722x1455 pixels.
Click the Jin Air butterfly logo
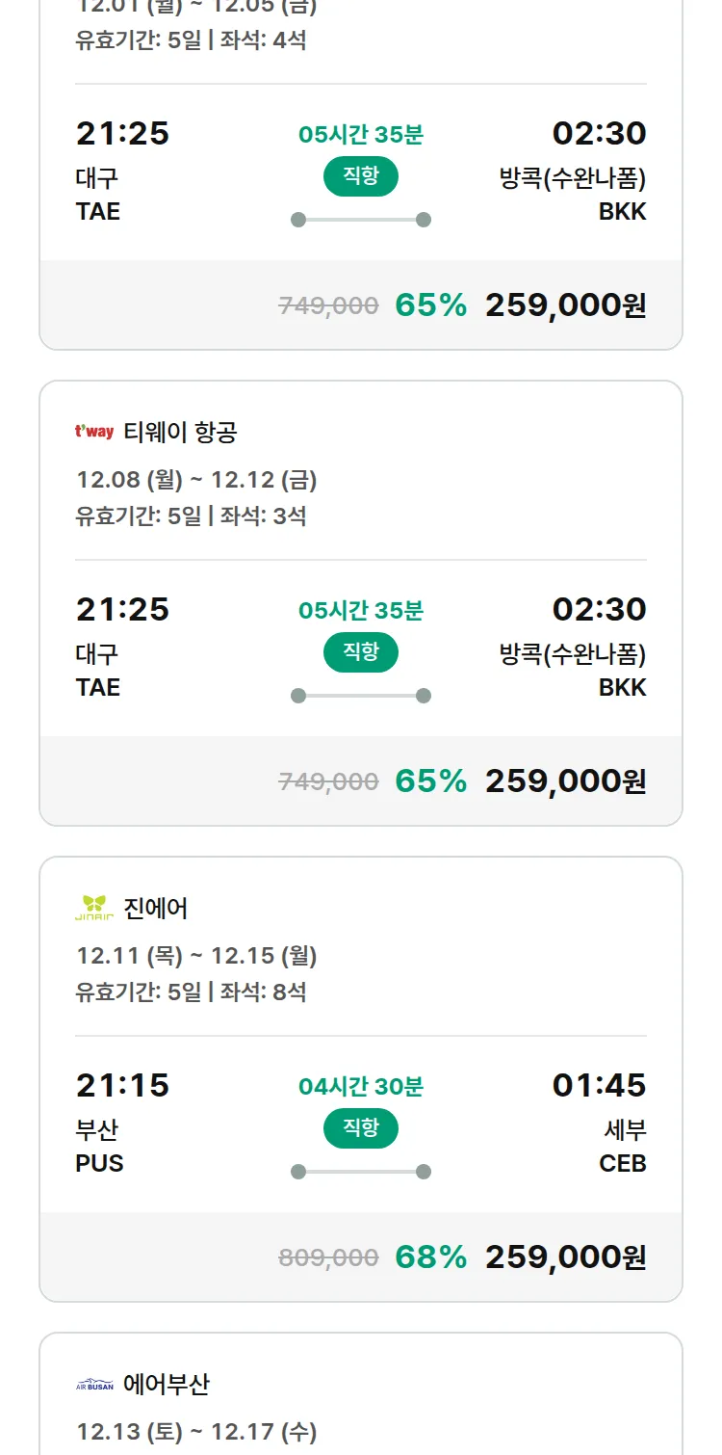click(x=94, y=908)
